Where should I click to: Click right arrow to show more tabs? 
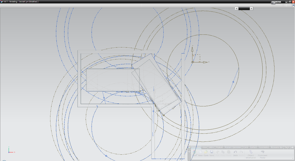pyautogui.click(x=289, y=147)
